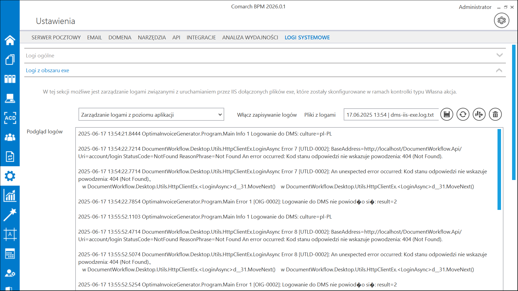This screenshot has height=291, width=518.
Task: Click the round icon left of trash
Action: click(479, 115)
